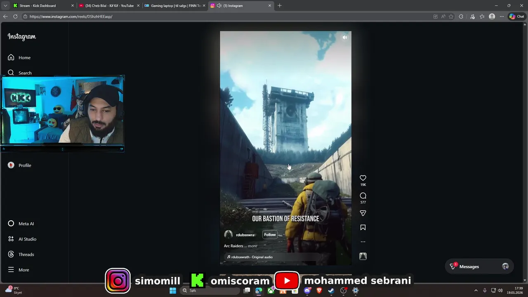Click the address bar URL
This screenshot has width=528, height=297.
coord(71,16)
